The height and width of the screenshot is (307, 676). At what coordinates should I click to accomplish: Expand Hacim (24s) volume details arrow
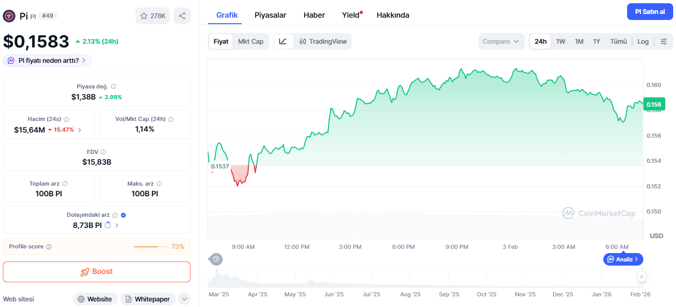80,130
